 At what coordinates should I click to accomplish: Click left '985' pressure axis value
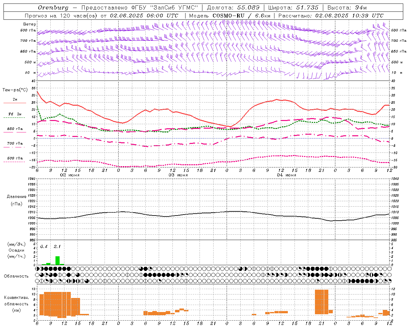click(33, 240)
